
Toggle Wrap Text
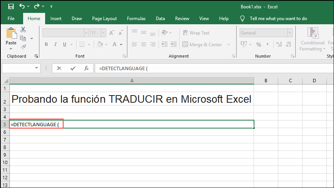pyautogui.click(x=196, y=33)
